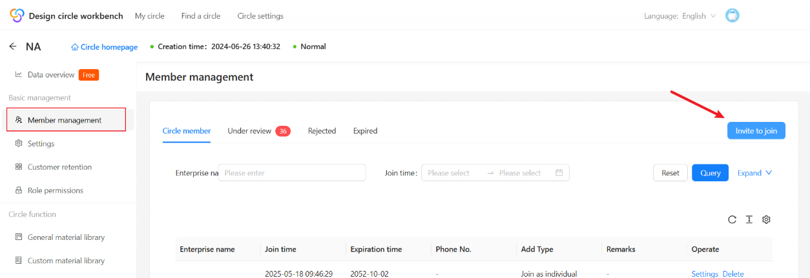Switch to the Rejected tab
This screenshot has height=278, width=810.
click(x=322, y=131)
